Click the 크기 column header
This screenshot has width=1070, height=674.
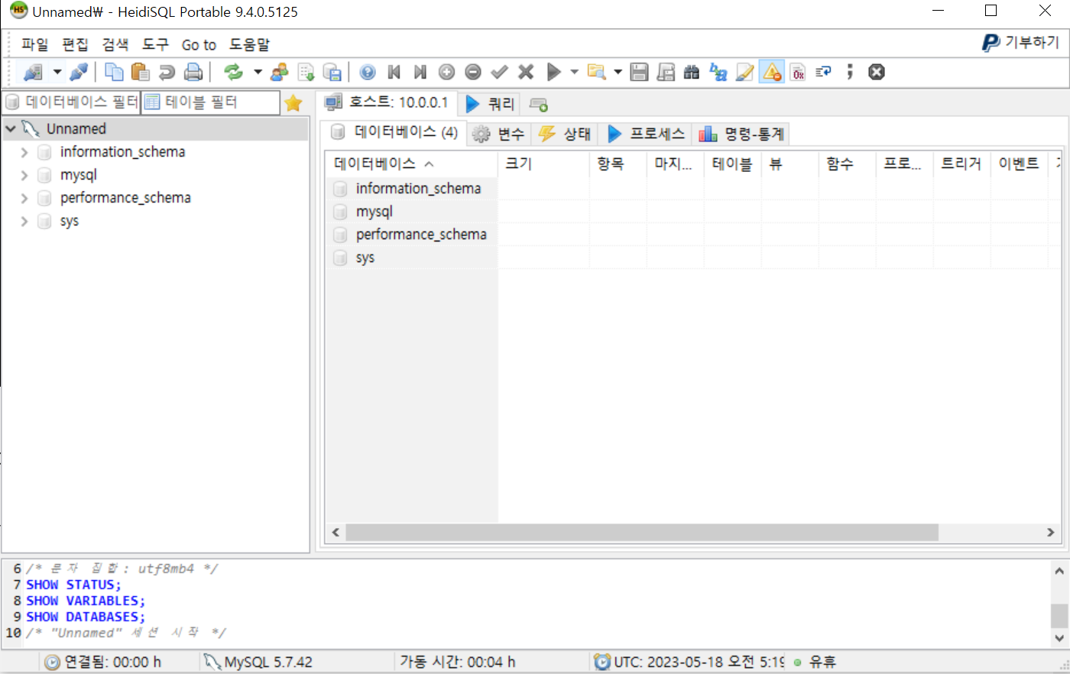pyautogui.click(x=543, y=164)
